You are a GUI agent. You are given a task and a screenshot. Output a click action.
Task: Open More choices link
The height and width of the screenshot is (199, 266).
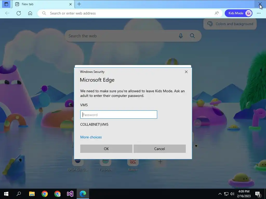(x=91, y=137)
